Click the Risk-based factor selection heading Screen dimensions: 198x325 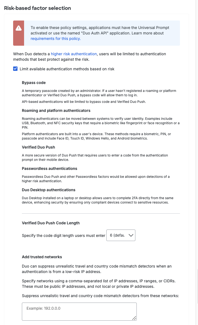37,8
